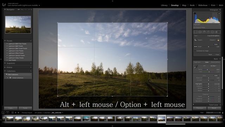Open the White Balance As Shot dropdown

point(213,66)
